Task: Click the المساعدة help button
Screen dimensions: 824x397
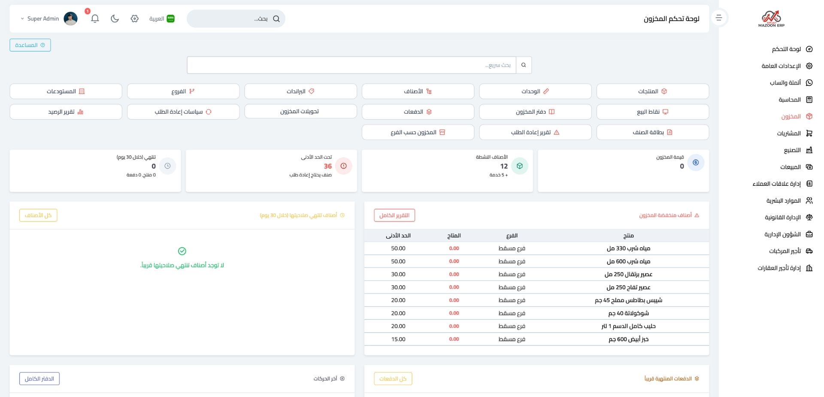Action: [x=30, y=45]
